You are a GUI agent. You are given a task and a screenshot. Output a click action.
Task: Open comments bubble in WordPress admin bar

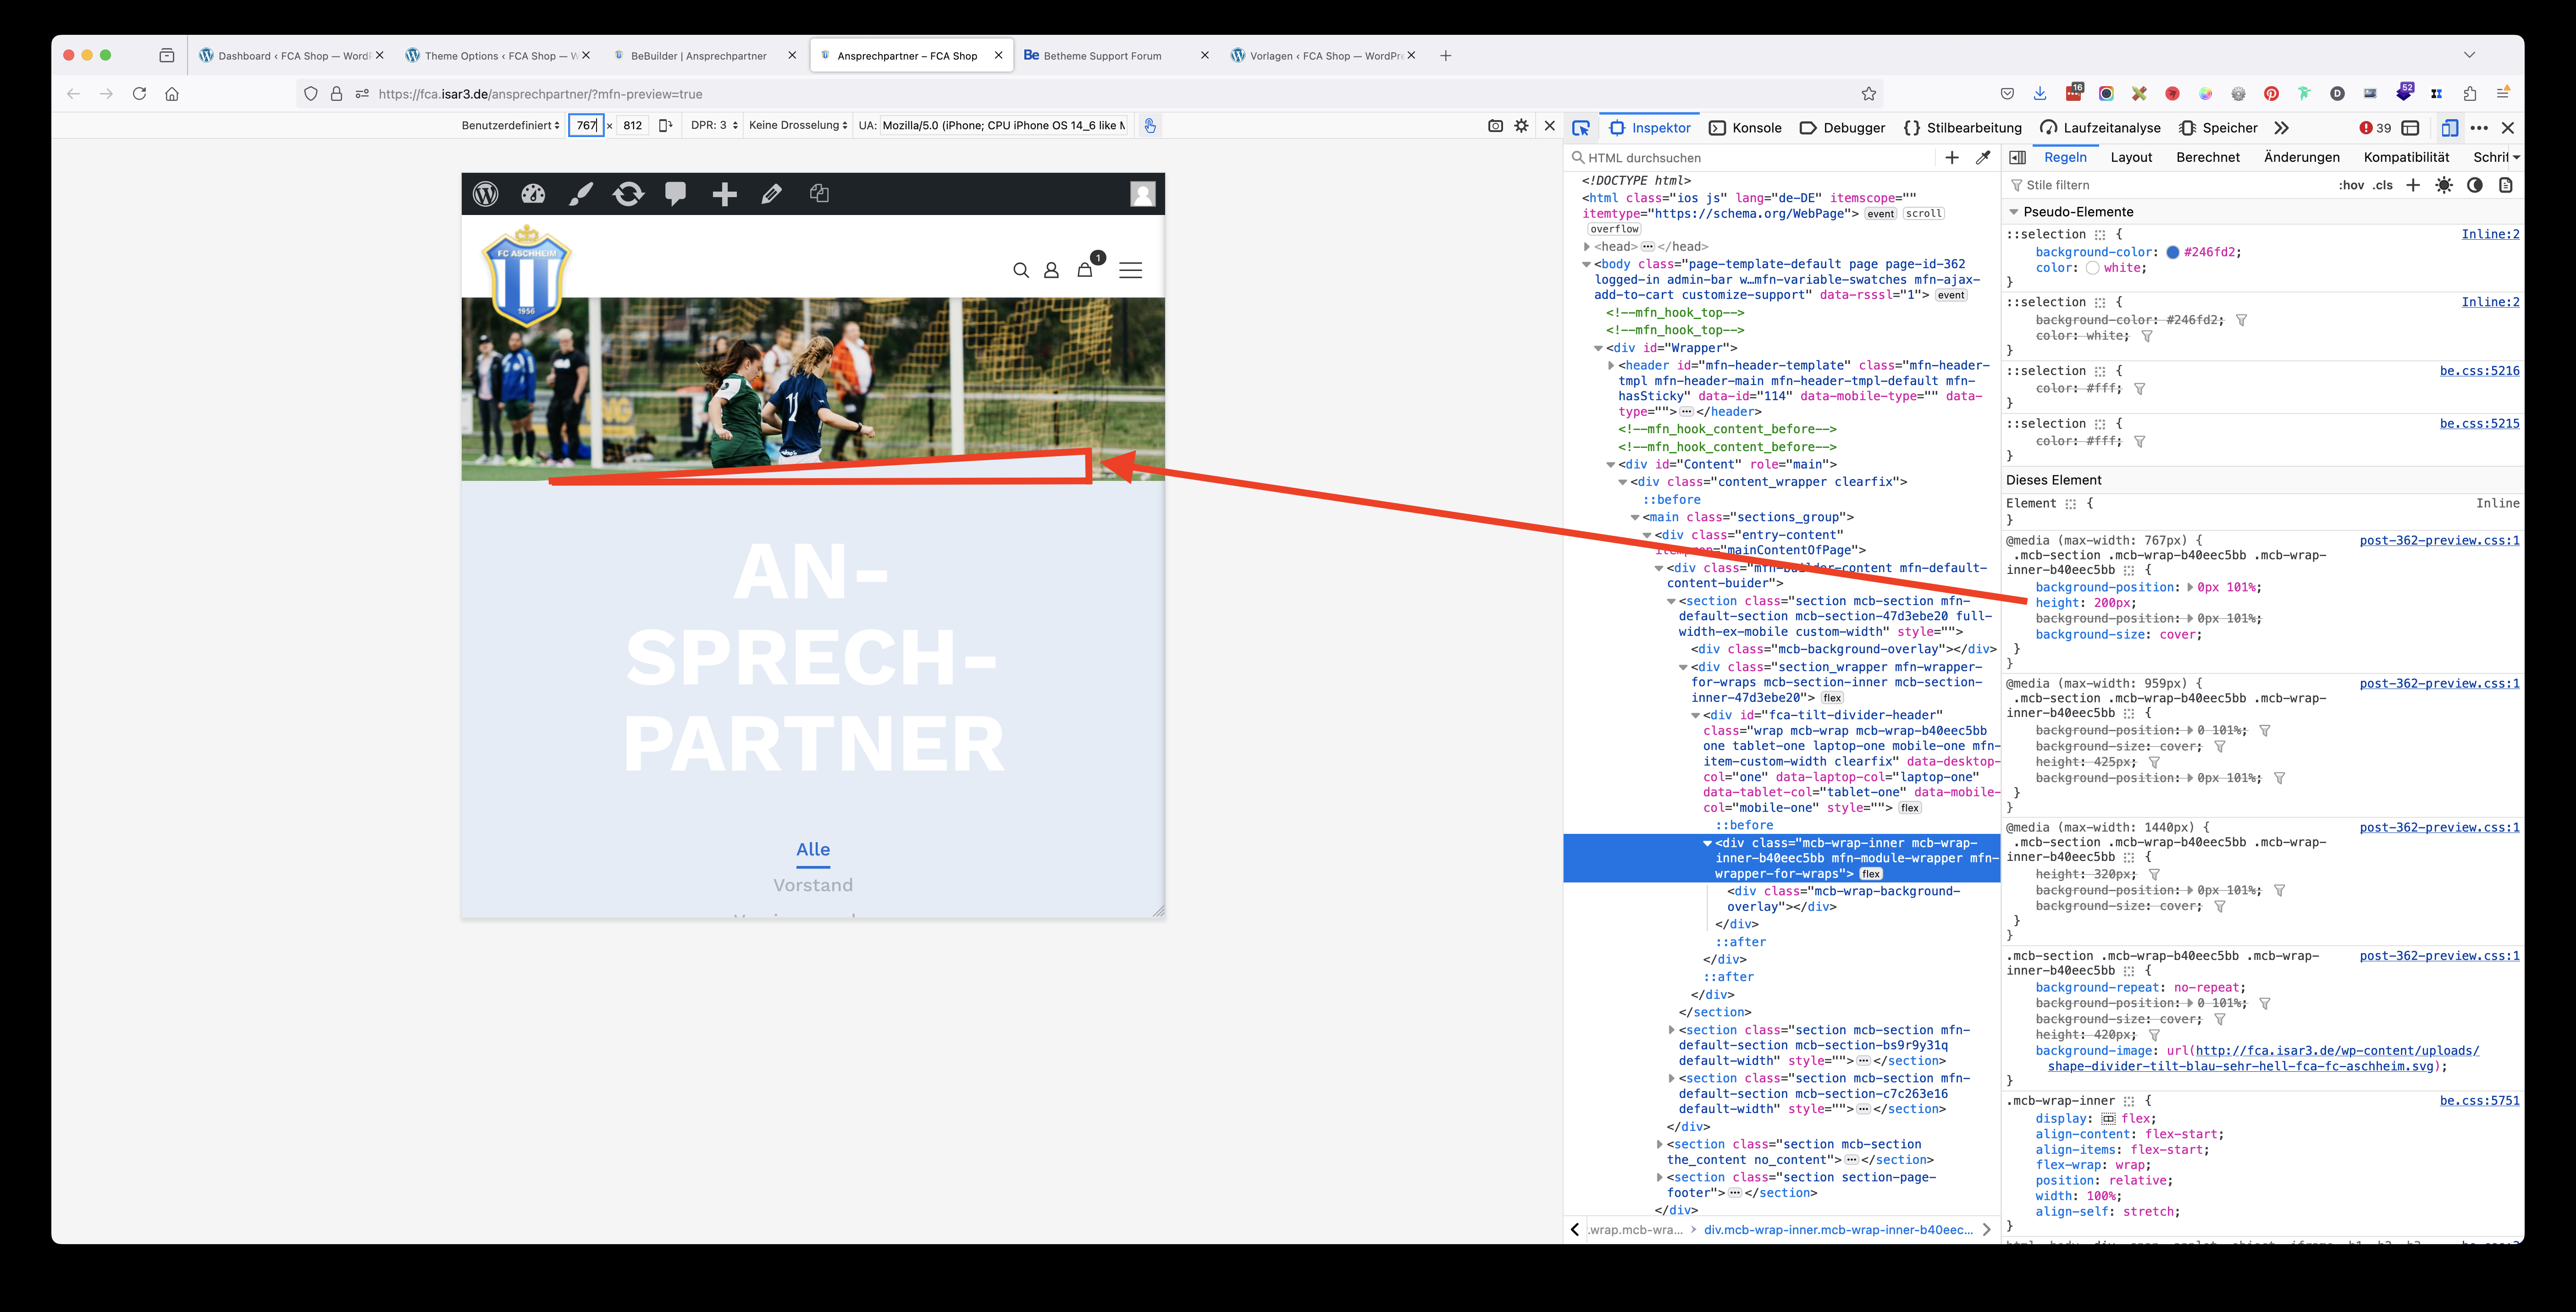[x=676, y=194]
